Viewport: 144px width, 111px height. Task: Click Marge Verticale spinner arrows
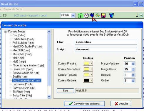[x=133, y=64]
